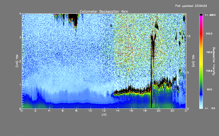This screenshot has width=219, height=136.
Task: Click the right 'AGL (kft)' axis label
Action: click(193, 61)
